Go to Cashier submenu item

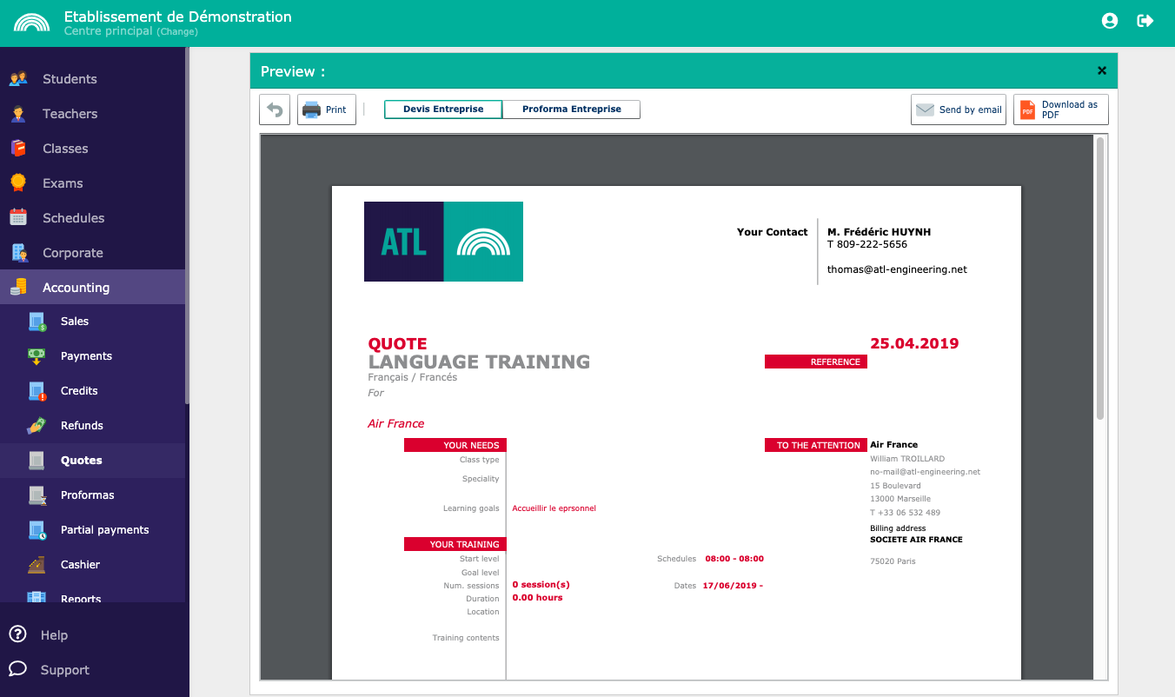[92, 565]
